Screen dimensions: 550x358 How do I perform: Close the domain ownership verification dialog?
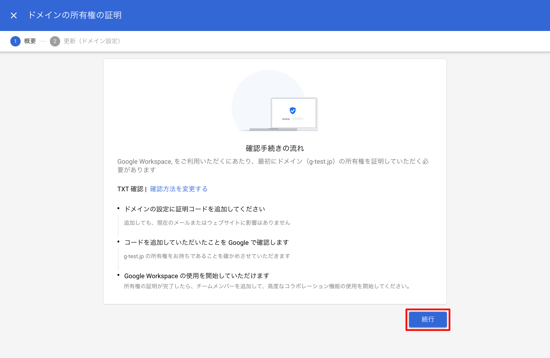(x=14, y=15)
